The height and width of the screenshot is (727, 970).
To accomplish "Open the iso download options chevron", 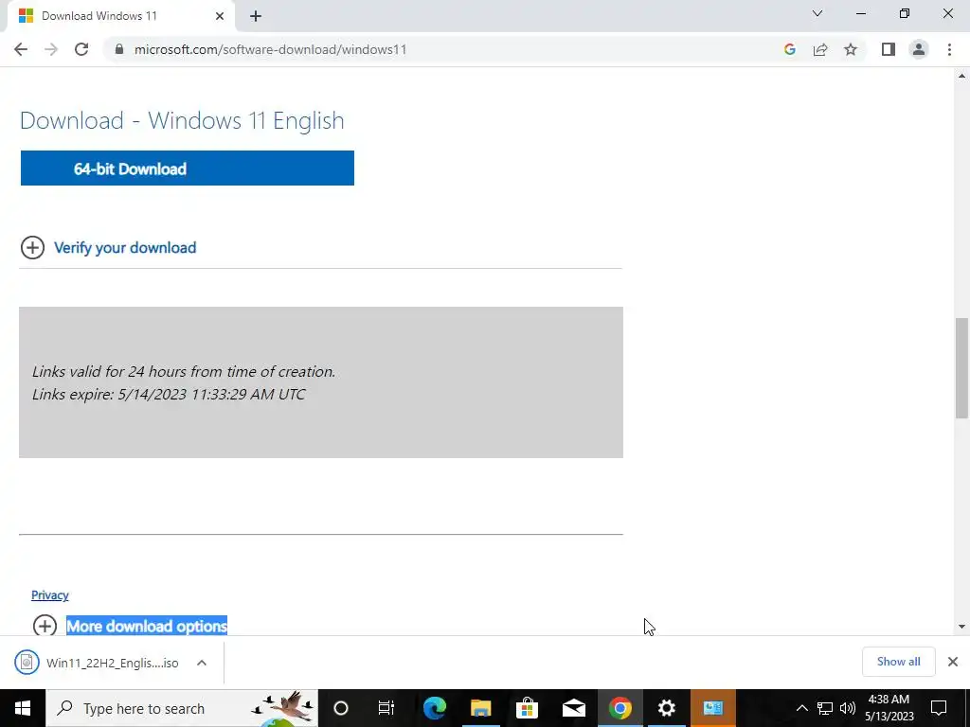I will [202, 663].
